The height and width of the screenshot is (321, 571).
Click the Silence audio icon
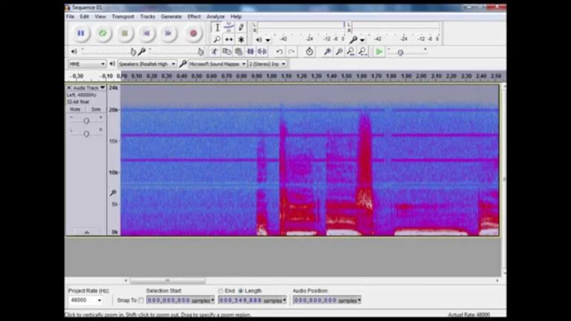pyautogui.click(x=262, y=52)
